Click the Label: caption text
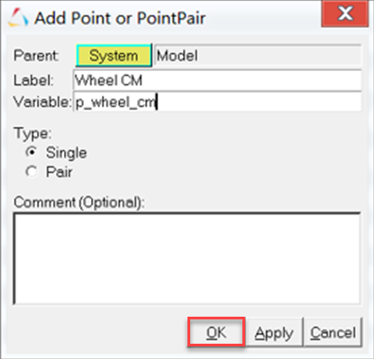374x359 pixels. pyautogui.click(x=33, y=80)
